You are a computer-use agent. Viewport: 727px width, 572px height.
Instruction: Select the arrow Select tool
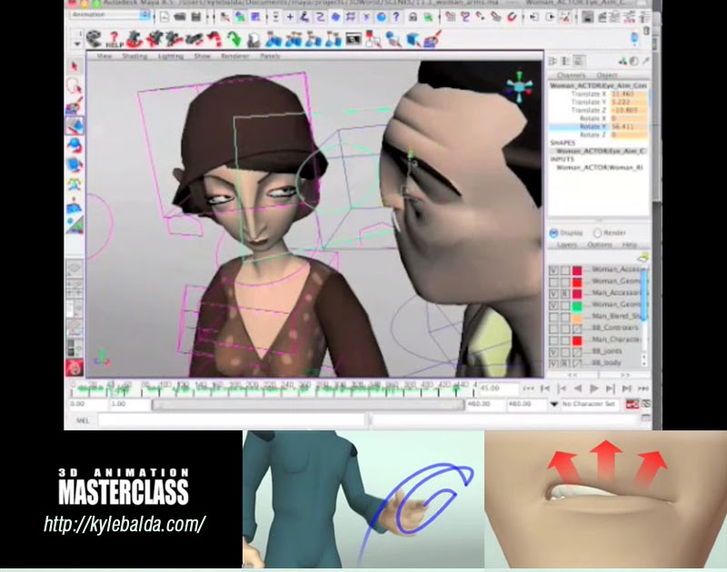pyautogui.click(x=75, y=66)
